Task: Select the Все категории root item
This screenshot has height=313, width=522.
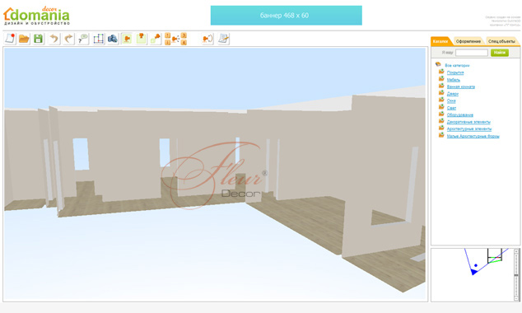Action: (457, 66)
